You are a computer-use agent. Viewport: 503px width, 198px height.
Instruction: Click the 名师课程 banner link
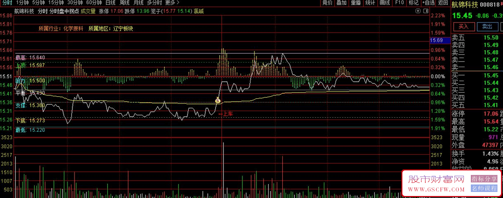point(484,188)
